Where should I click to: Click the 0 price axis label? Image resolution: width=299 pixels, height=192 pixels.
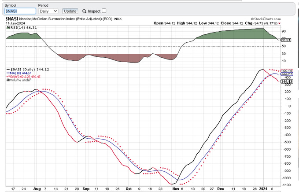[x=289, y=106]
